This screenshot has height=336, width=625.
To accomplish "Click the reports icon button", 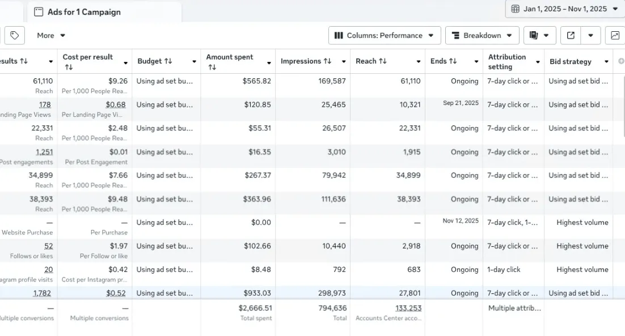I will pos(539,36).
